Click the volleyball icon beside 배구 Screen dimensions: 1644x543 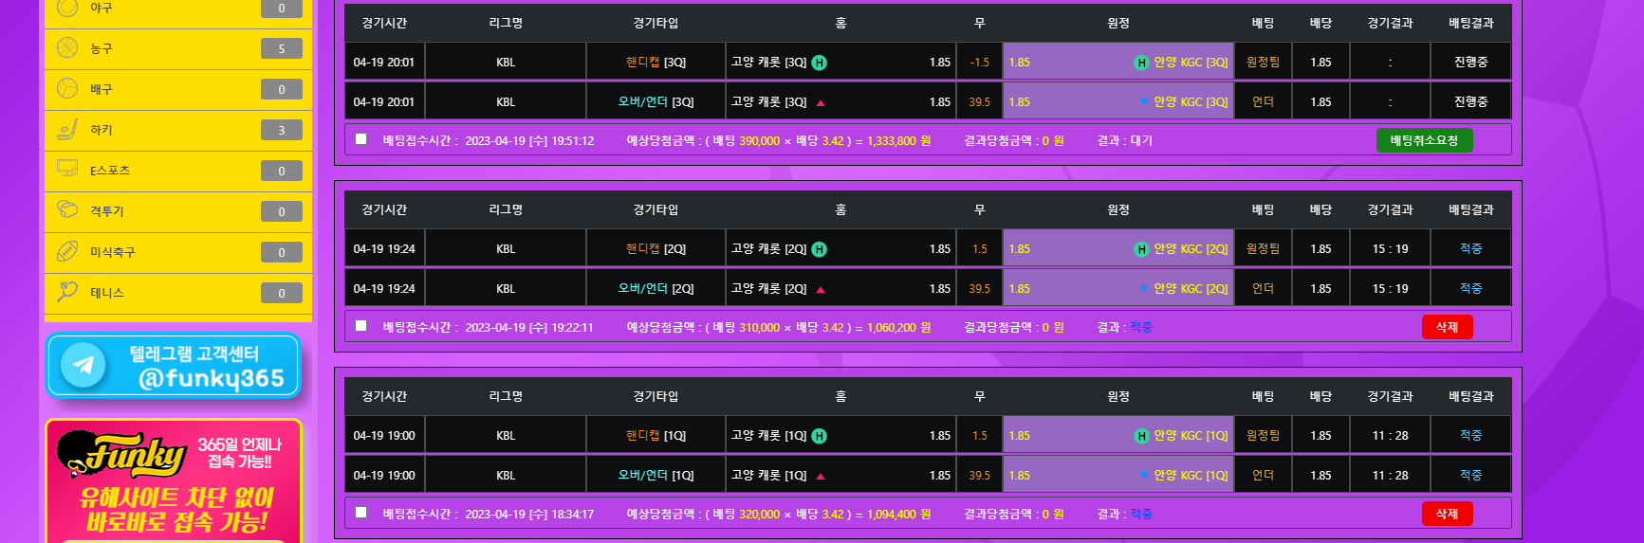pos(67,88)
